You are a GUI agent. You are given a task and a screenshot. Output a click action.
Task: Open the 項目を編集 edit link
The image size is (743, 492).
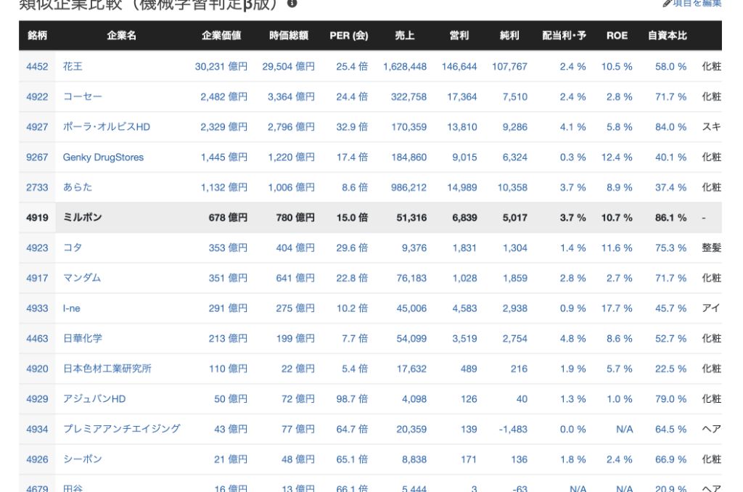[x=692, y=4]
